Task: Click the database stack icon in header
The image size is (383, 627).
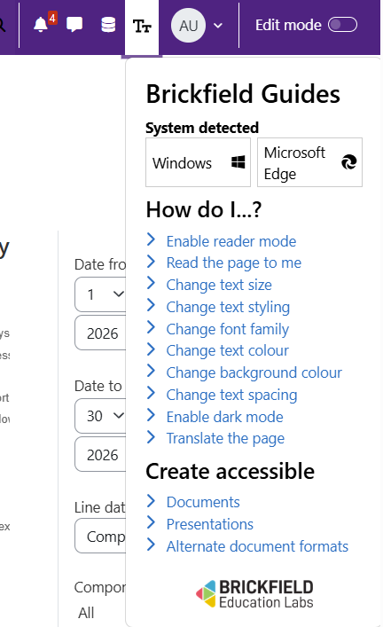Action: pyautogui.click(x=108, y=25)
